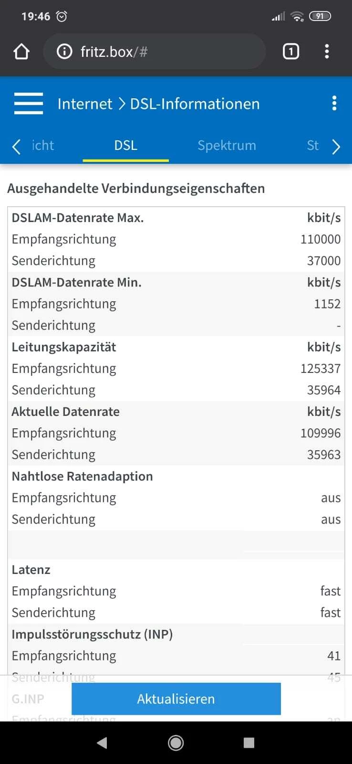Open the FRITZ!Box hamburger menu
This screenshot has width=352, height=764.
click(x=29, y=104)
